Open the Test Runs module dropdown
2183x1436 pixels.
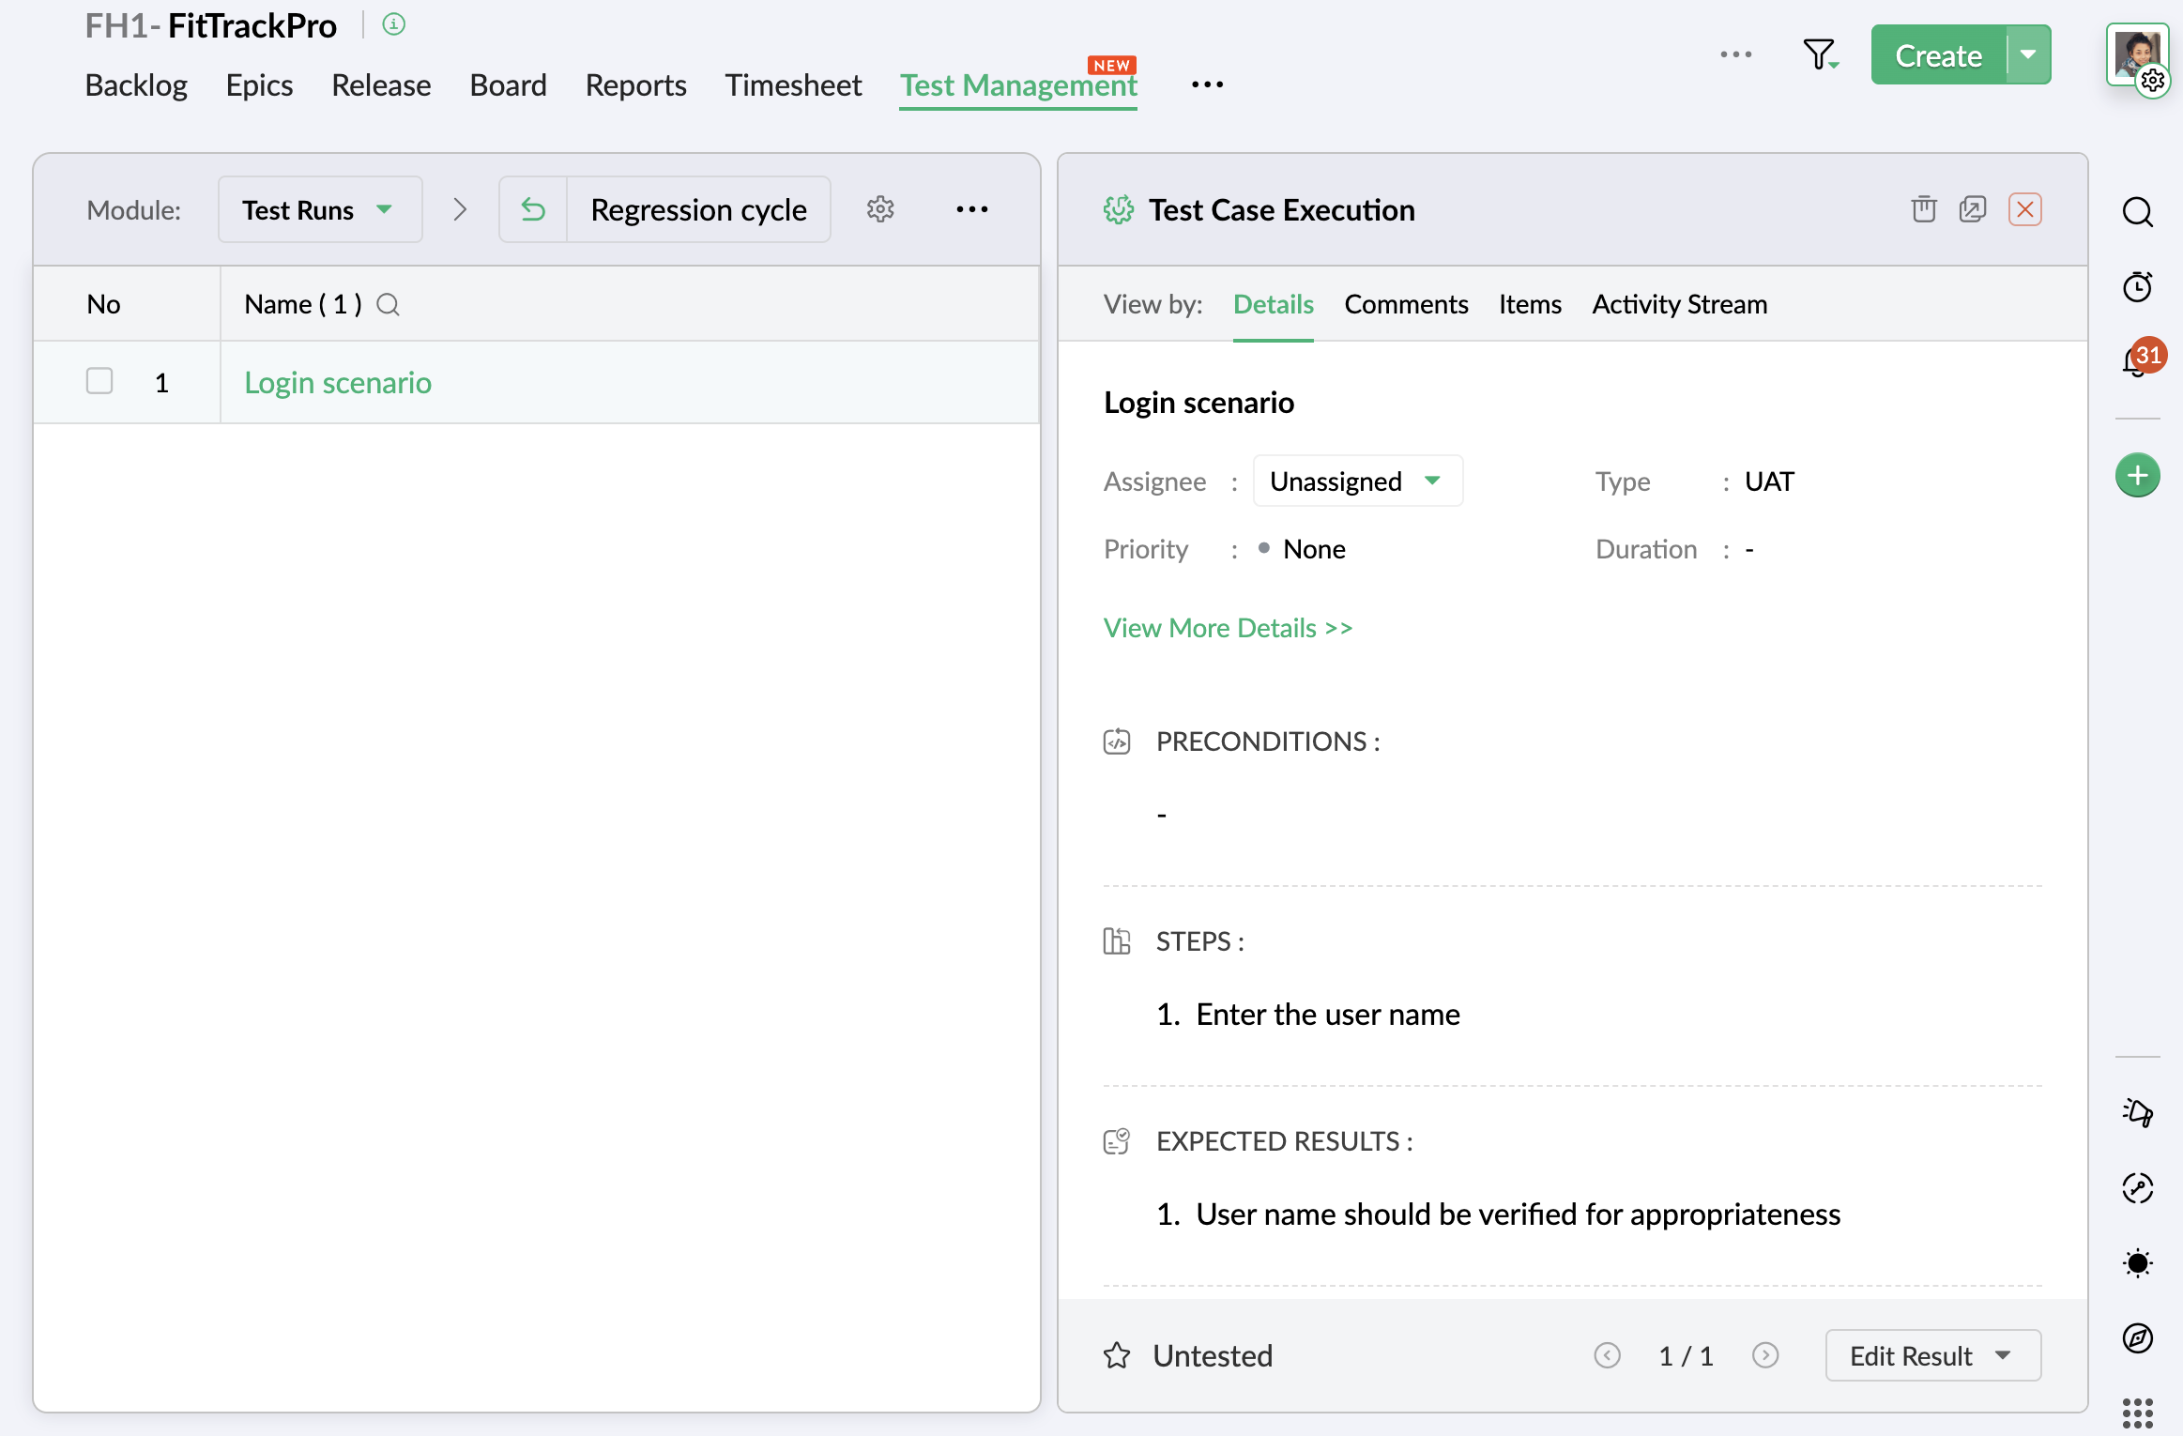[319, 209]
